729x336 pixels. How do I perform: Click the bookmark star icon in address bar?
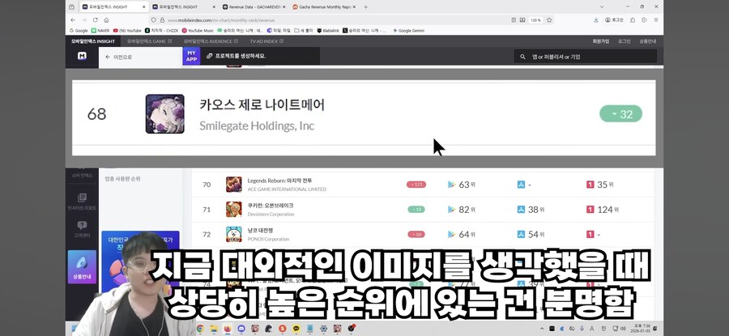click(549, 20)
